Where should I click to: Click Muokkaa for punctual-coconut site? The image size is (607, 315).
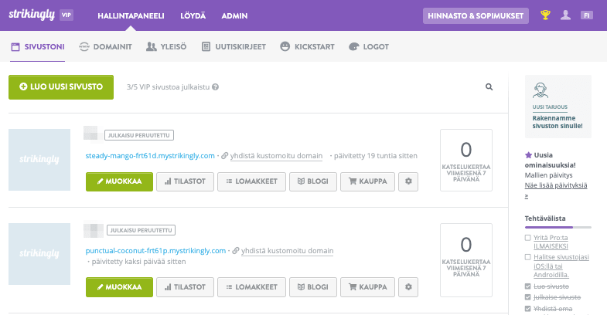click(119, 286)
